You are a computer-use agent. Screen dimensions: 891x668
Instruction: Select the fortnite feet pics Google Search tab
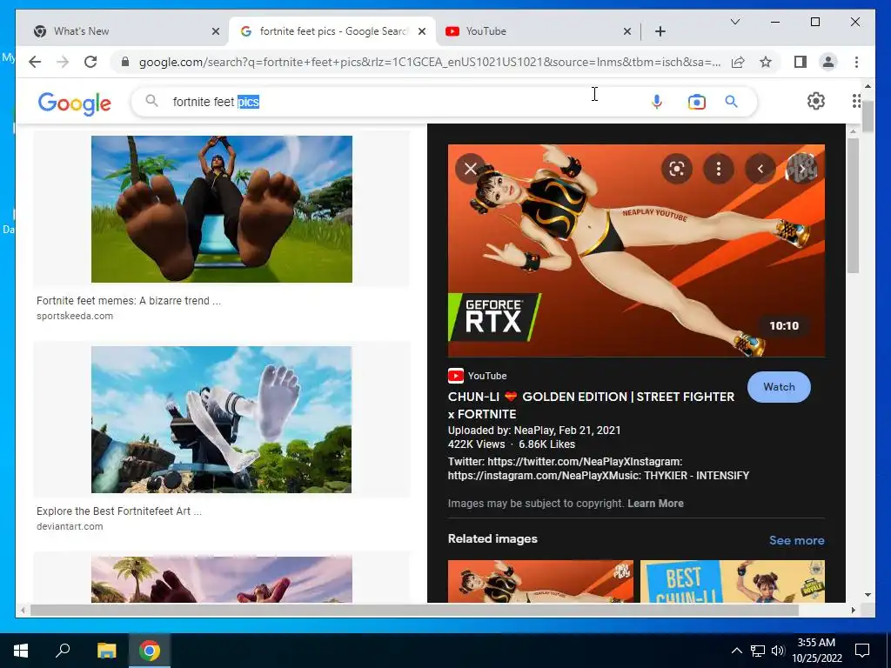333,31
